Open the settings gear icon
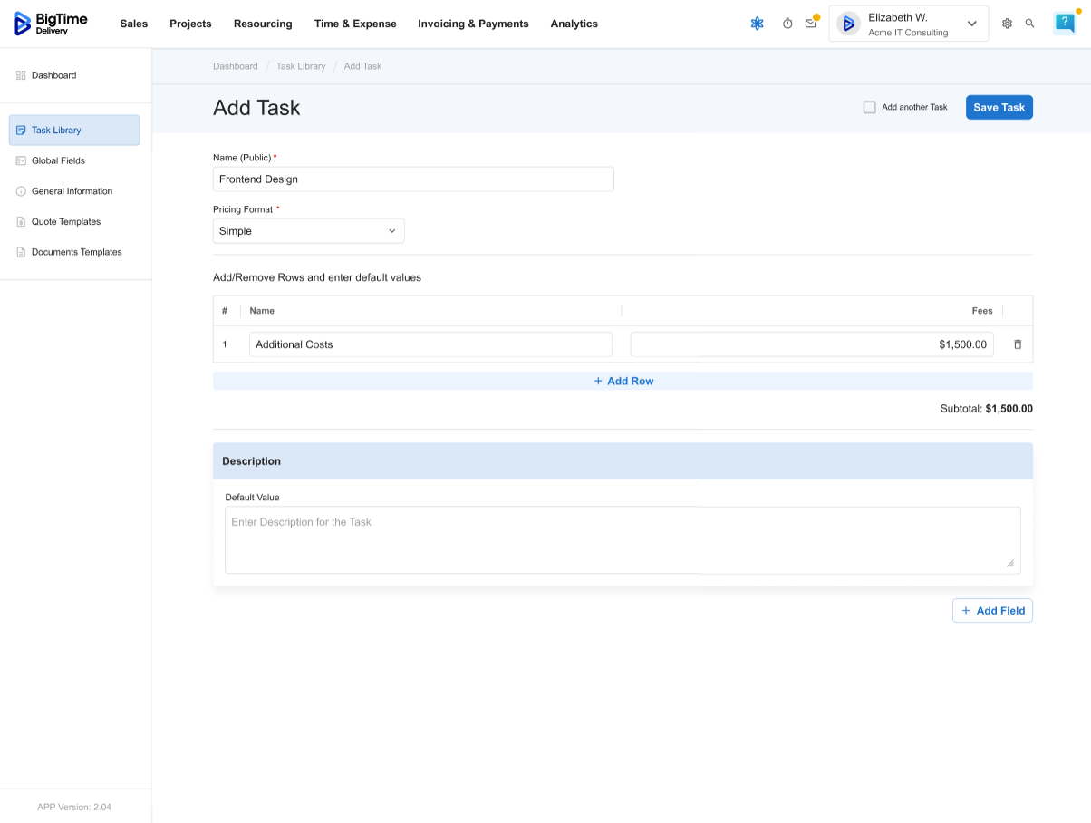 1007,24
